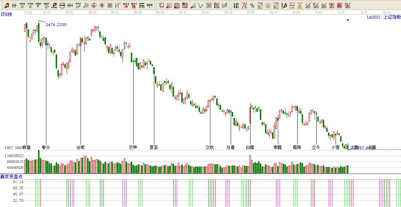Click the 夏至 solar term marker line

tap(154, 104)
